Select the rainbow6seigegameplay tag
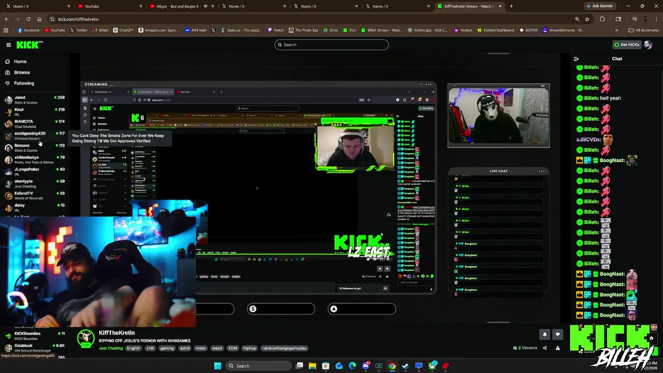 [284, 348]
